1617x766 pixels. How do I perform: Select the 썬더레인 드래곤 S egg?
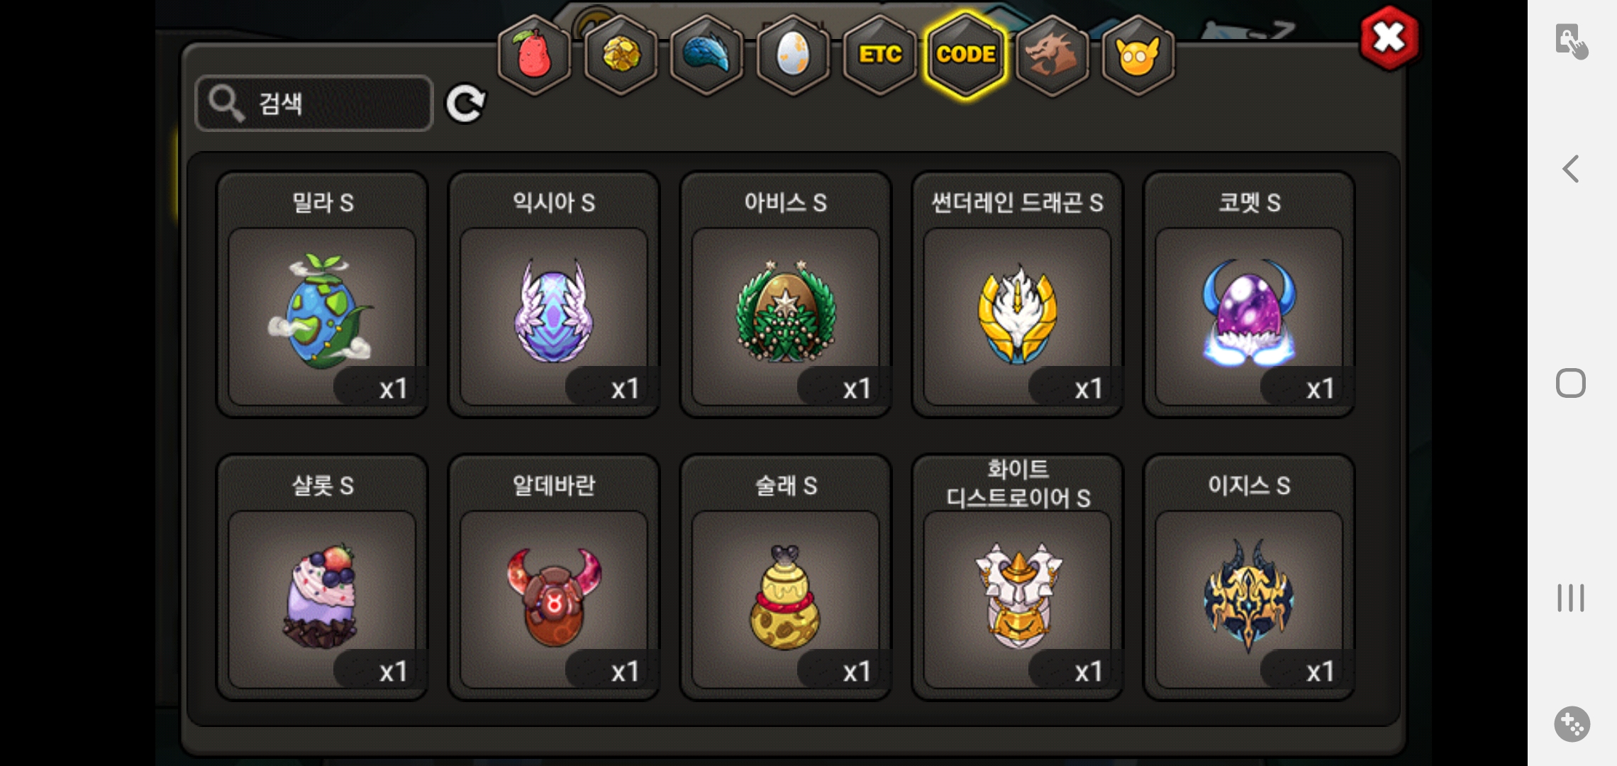tap(1017, 294)
